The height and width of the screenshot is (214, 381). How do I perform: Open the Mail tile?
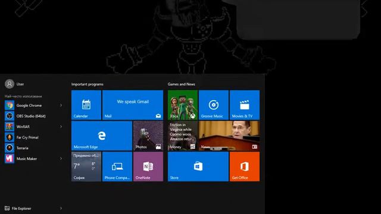133,105
